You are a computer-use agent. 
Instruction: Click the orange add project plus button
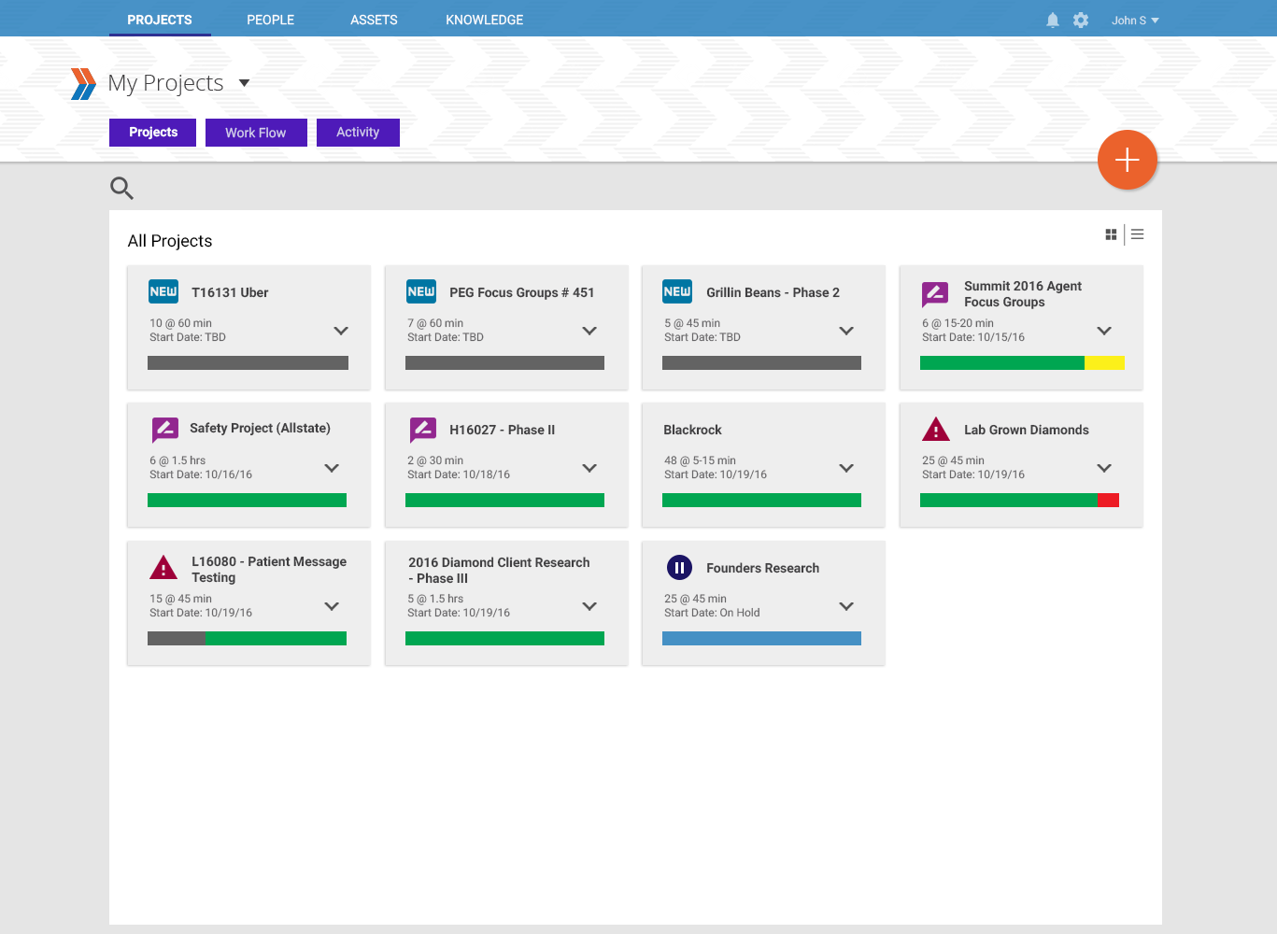pos(1127,160)
